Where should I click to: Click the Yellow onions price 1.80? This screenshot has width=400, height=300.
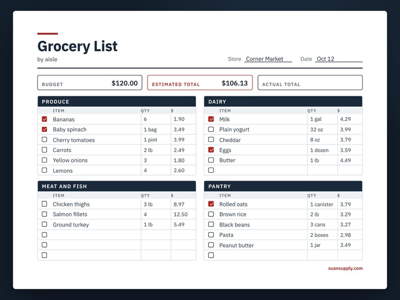coord(179,161)
